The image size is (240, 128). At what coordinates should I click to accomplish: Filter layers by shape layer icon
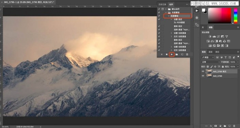(230, 57)
